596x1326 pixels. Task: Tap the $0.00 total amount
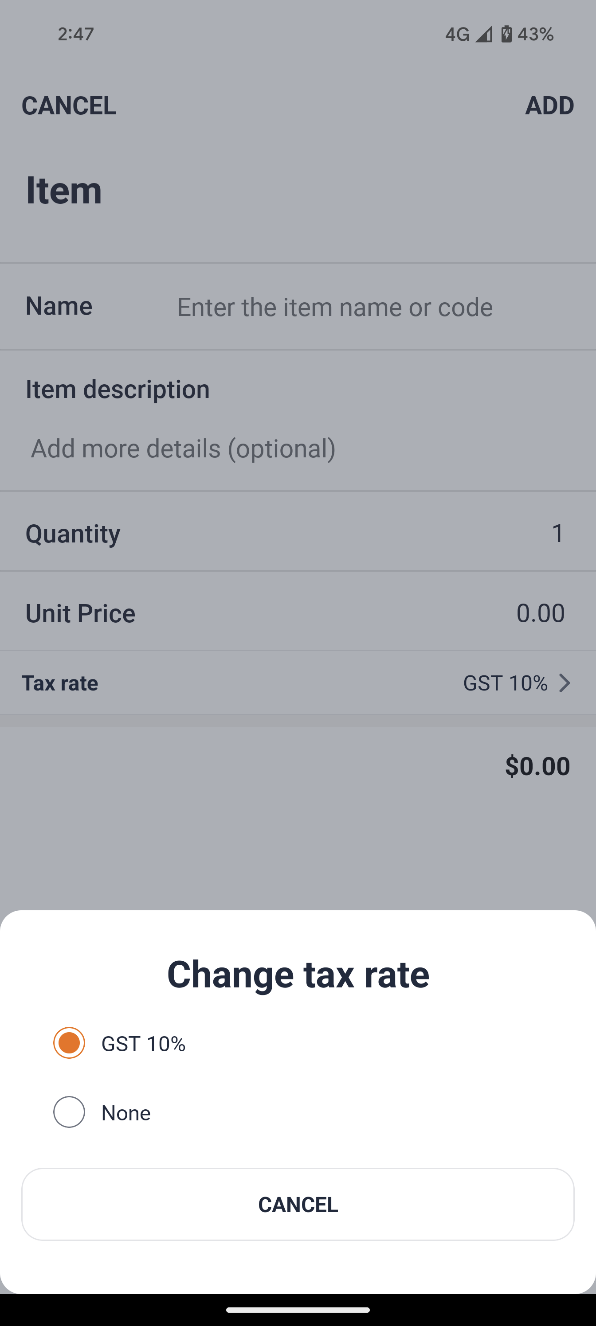point(537,766)
